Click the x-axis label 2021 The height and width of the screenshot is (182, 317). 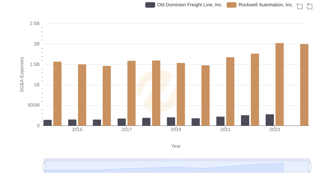pyautogui.click(x=225, y=129)
